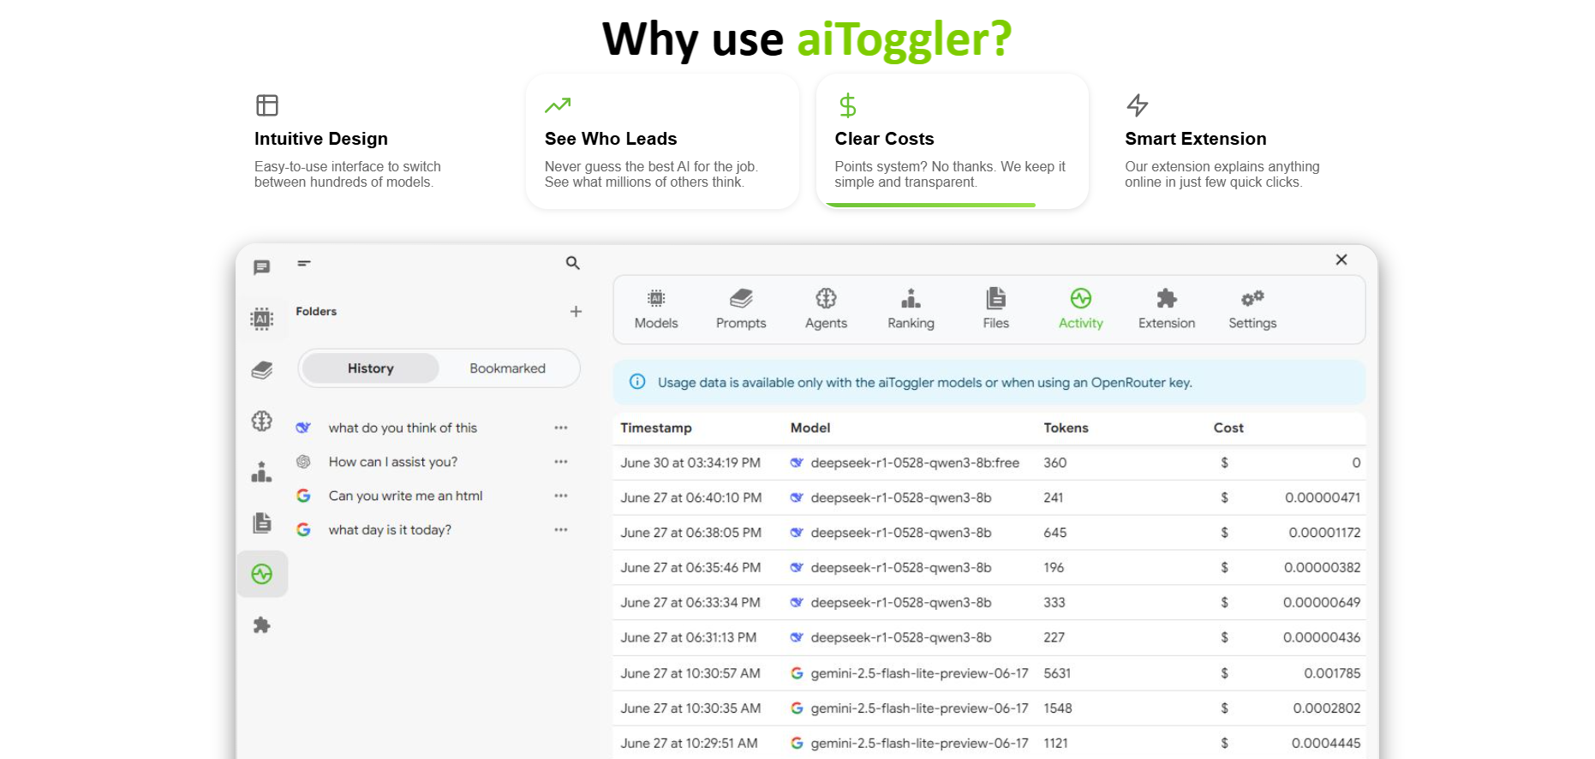Click cost value 0.00000649

pyautogui.click(x=1322, y=603)
